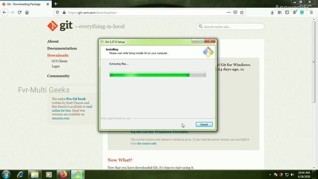Open the Documentation section link
The width and height of the screenshot is (318, 179).
(x=62, y=49)
